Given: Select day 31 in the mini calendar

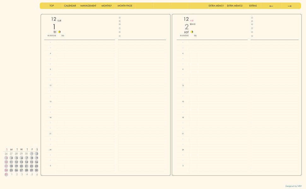Looking at the screenshot, I should [6, 175].
